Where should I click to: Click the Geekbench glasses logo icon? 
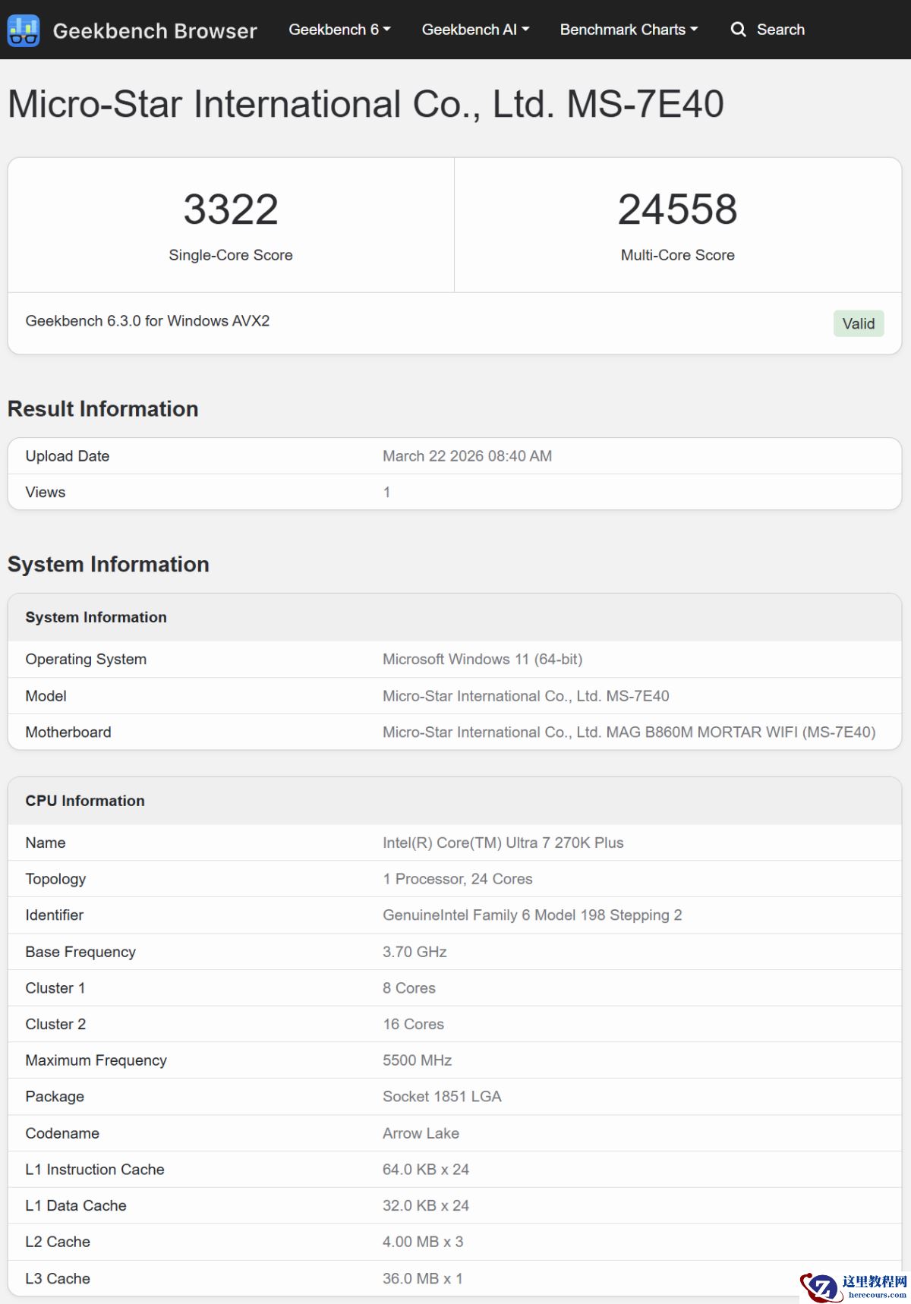click(x=23, y=30)
